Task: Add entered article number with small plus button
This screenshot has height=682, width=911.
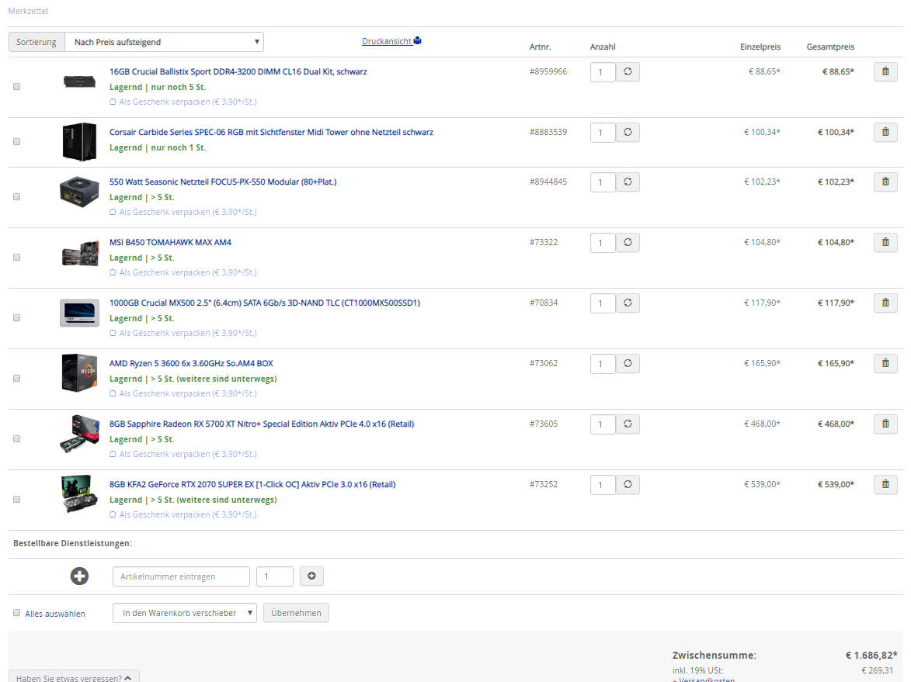Action: 311,576
